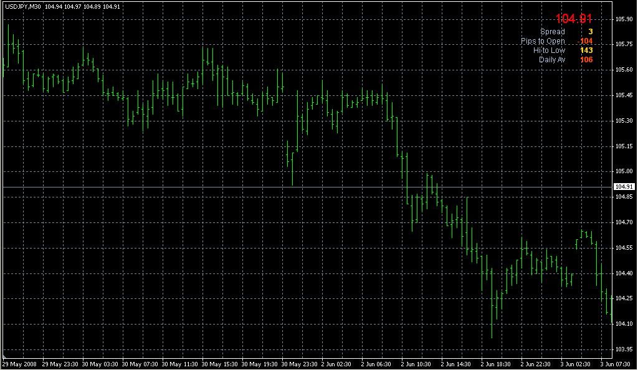Click the -104 Pips to Open value
This screenshot has width=638, height=370.
pyautogui.click(x=585, y=41)
